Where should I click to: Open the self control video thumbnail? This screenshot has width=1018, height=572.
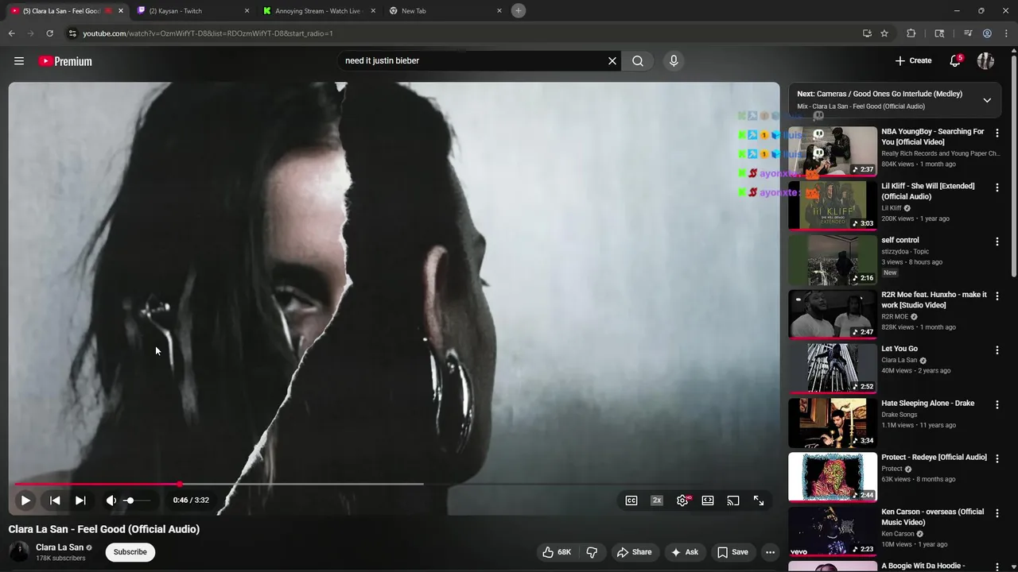coord(833,260)
